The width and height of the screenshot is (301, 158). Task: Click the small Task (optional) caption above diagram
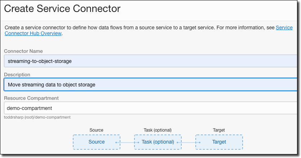tap(158, 130)
